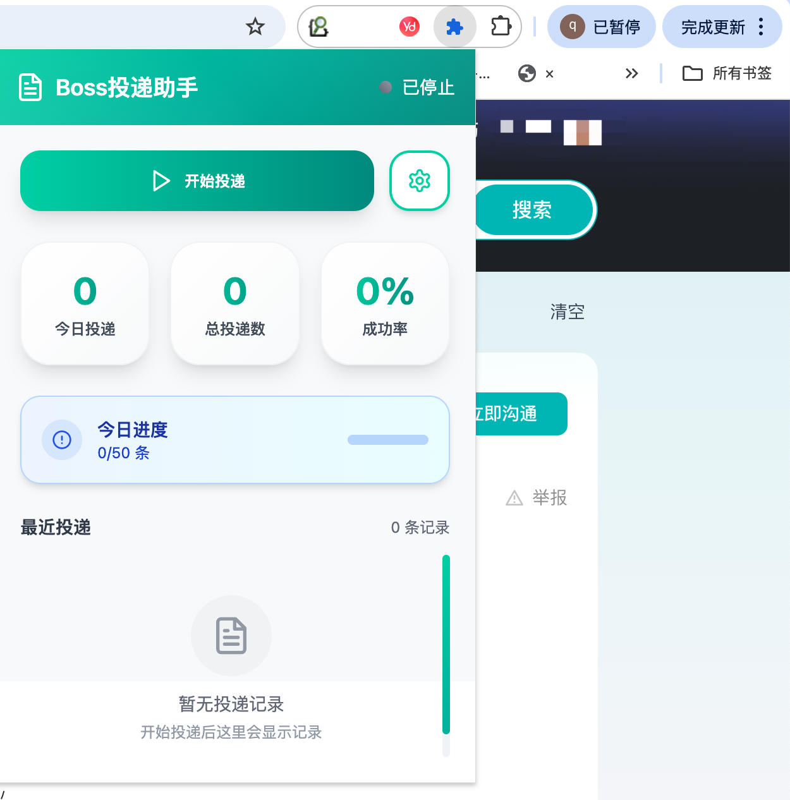Expand hidden bookmarks with double chevron
The image size is (790, 800).
point(631,73)
